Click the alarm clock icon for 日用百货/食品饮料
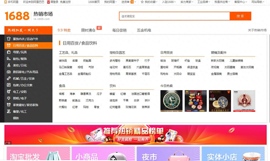 click(x=9, y=45)
